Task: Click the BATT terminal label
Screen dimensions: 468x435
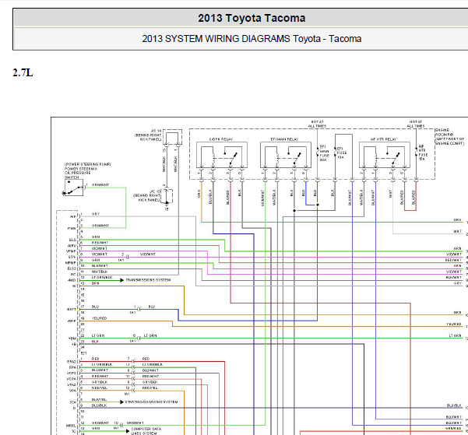Action: click(72, 309)
